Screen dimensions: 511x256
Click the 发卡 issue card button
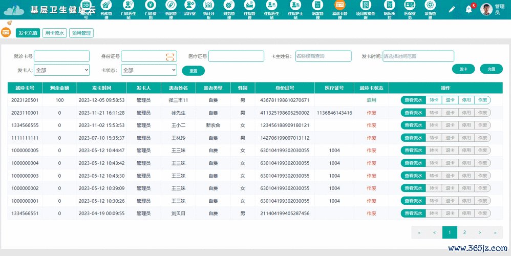463,69
